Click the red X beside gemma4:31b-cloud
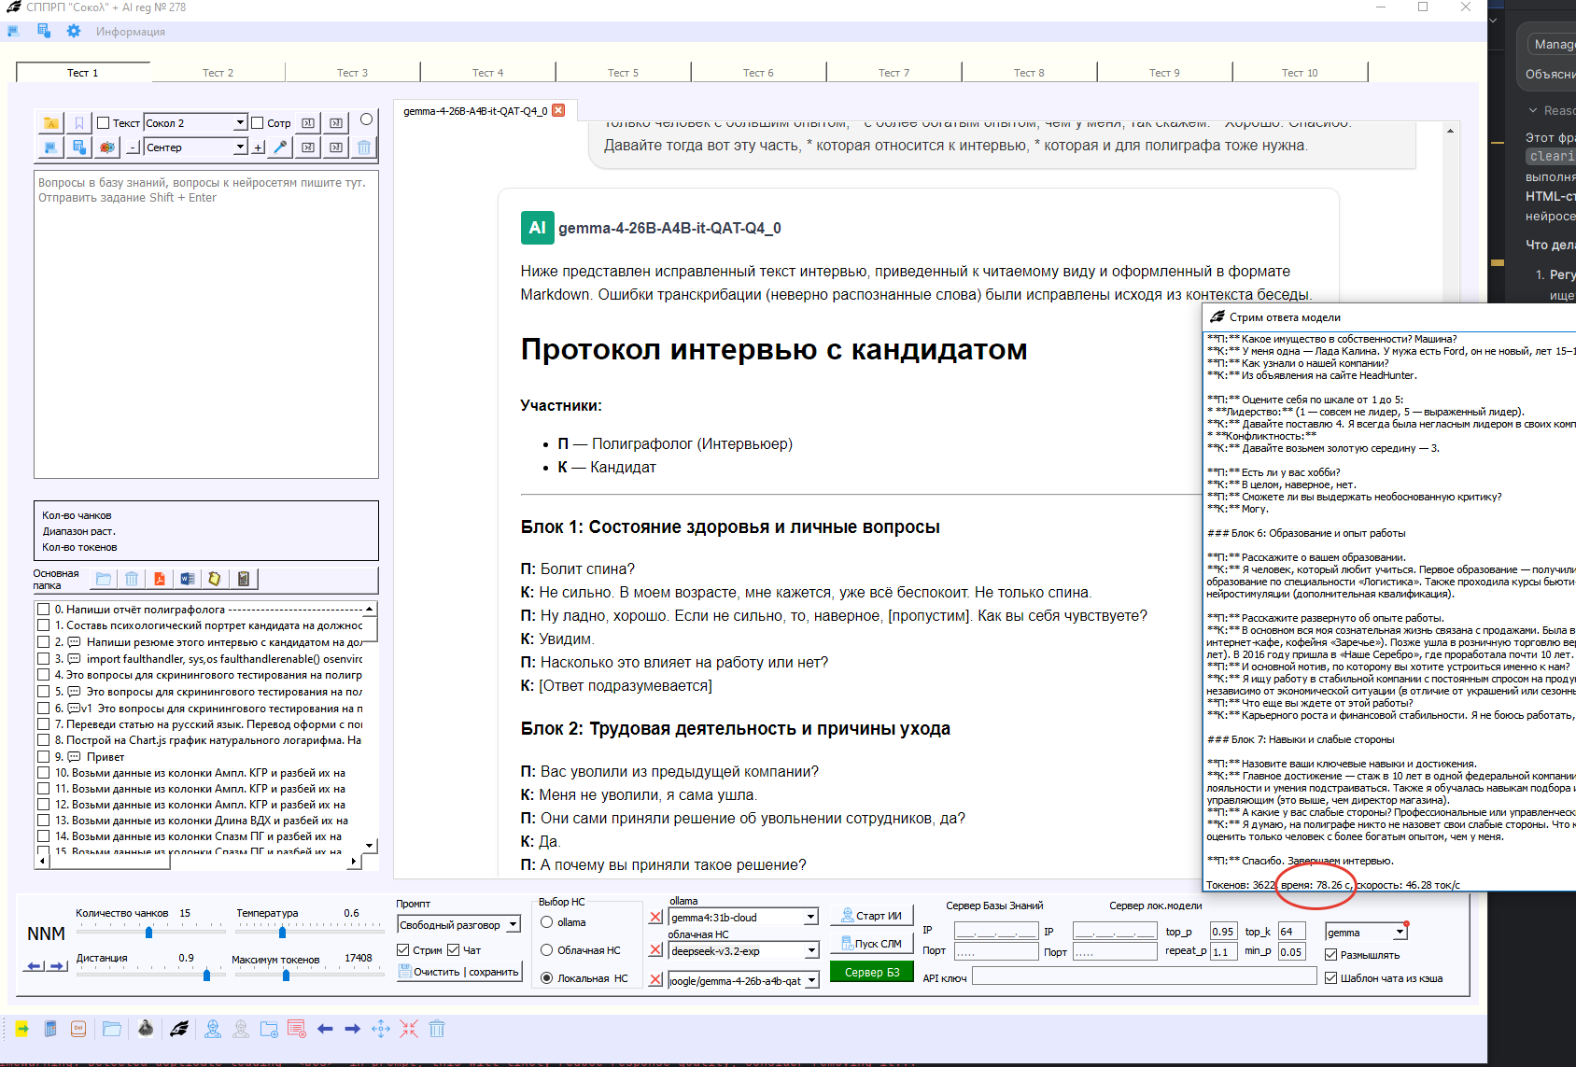Screen dimensions: 1576x1067 pos(656,917)
